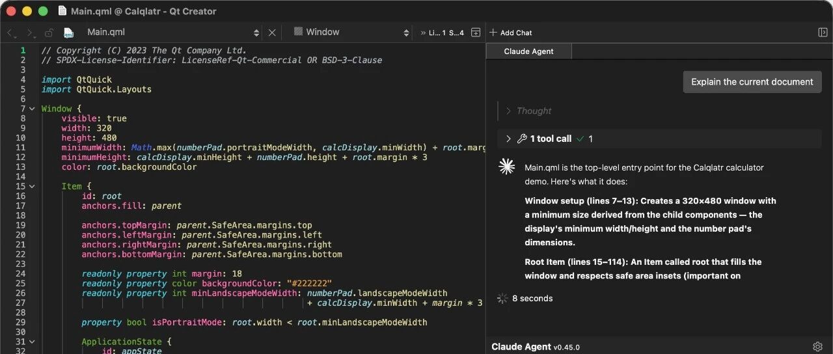Collapse the Window block at line 7
Viewport: 833px width, 354px height.
point(32,109)
